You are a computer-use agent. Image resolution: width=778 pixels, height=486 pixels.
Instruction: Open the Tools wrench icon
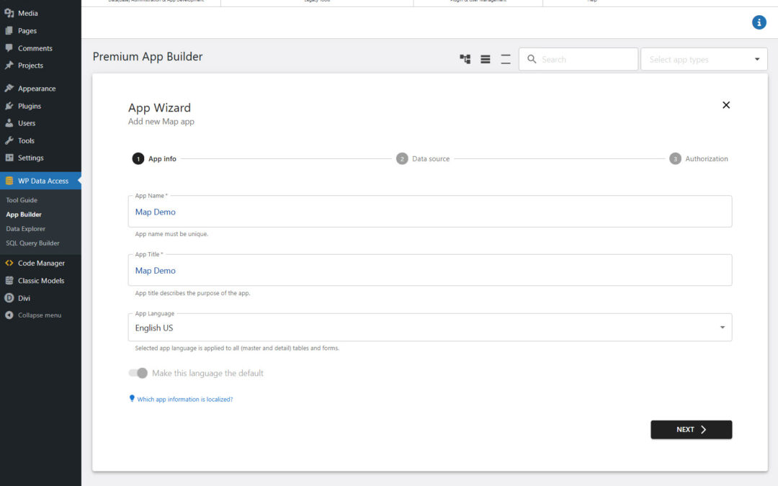pos(9,140)
